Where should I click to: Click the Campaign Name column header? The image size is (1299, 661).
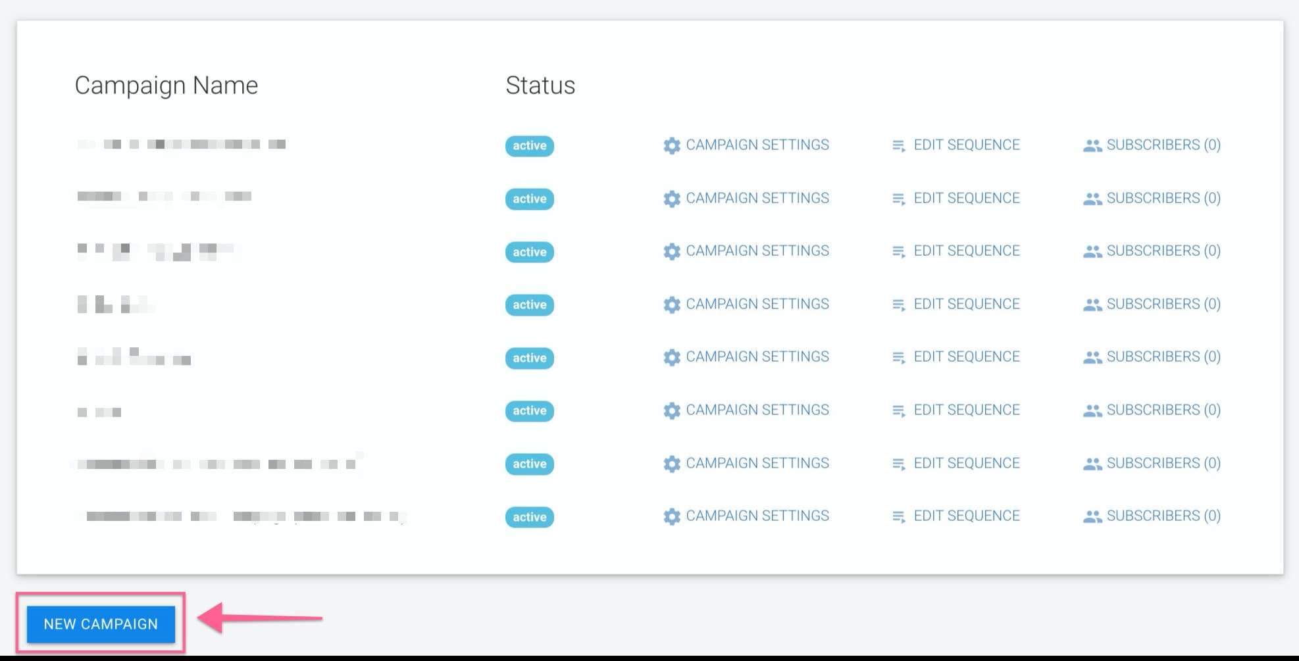tap(166, 85)
